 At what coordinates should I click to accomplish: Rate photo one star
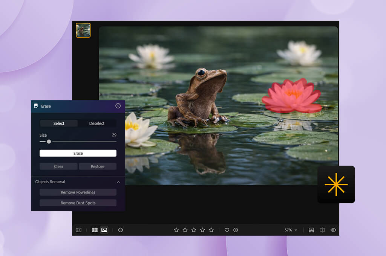(176, 230)
